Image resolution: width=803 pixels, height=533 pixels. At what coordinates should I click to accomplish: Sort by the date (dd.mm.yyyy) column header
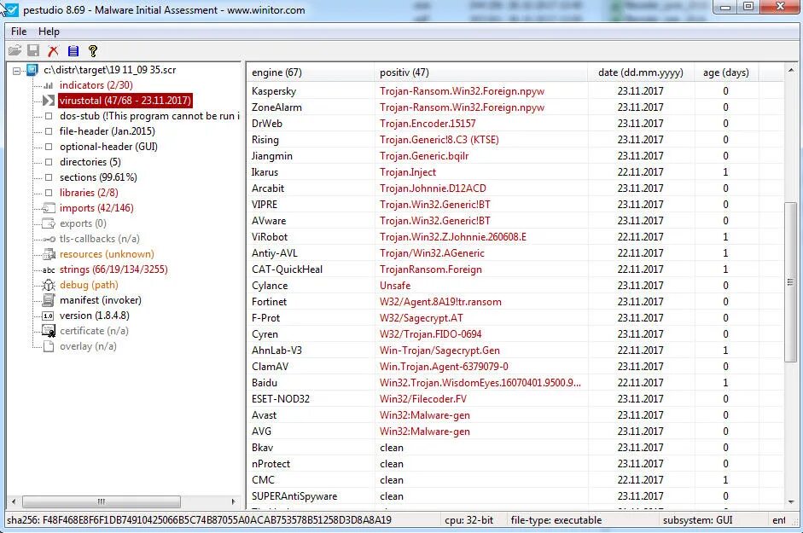click(641, 72)
